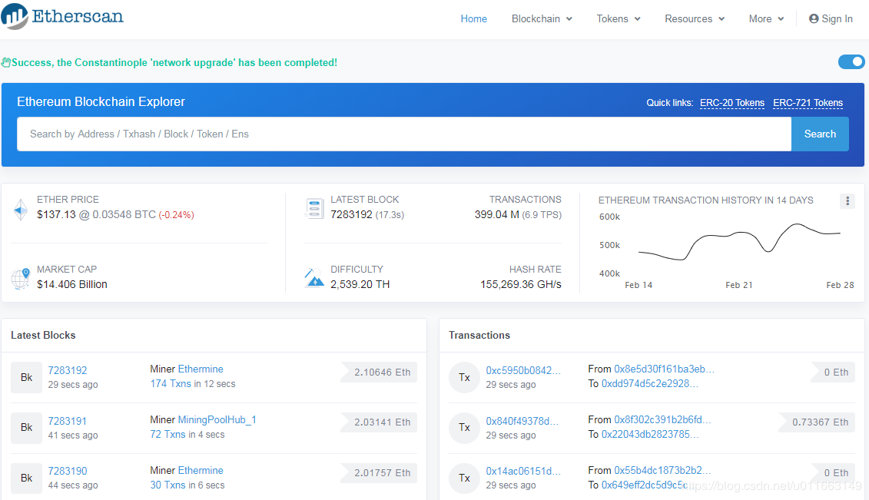Open the 72 Txns link

(x=167, y=434)
